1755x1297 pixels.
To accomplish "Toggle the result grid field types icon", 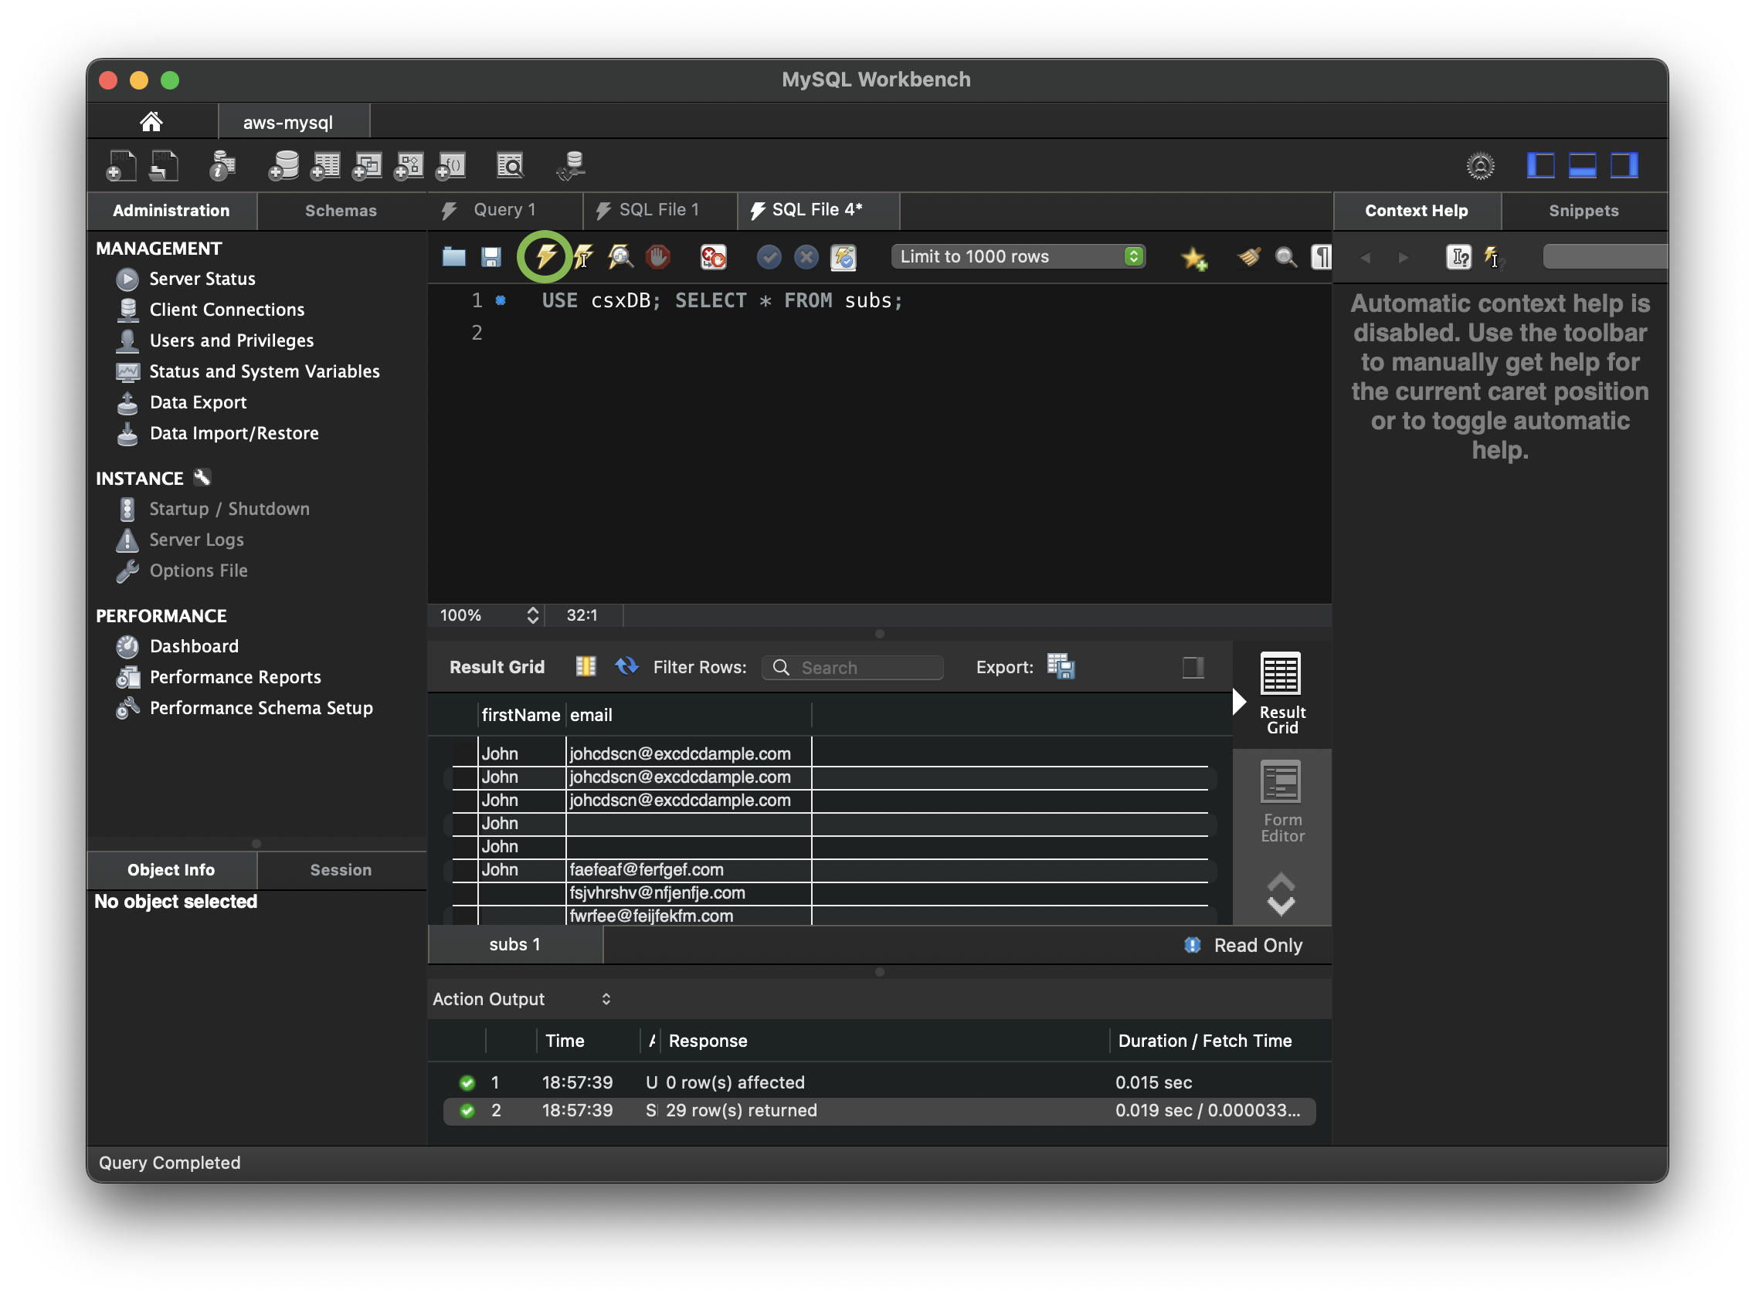I will click(x=586, y=666).
